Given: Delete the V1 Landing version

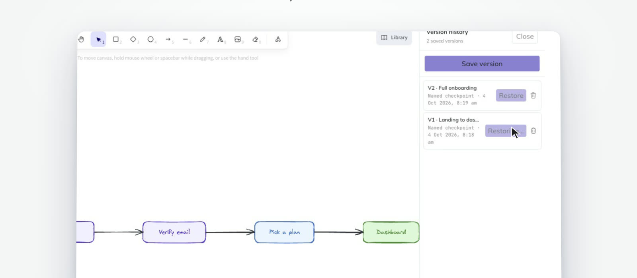Looking at the screenshot, I should click(533, 131).
